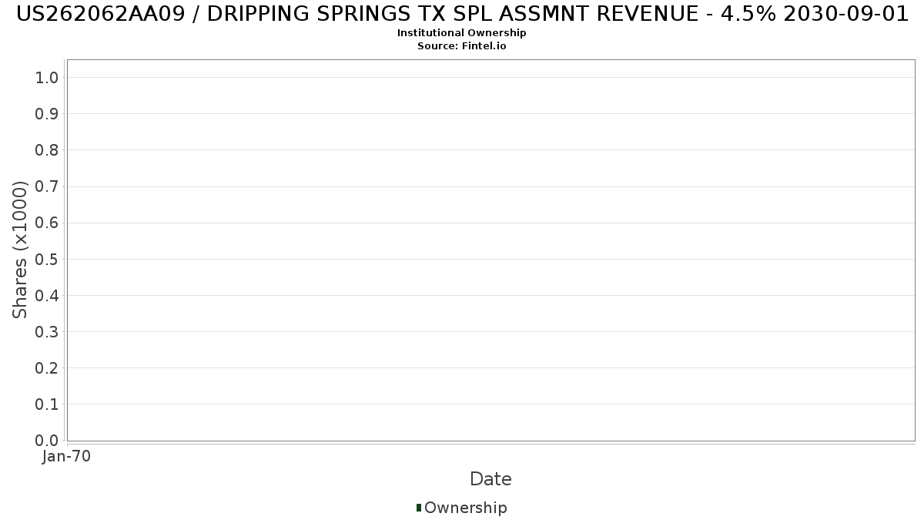Select the 0.8 y-axis tick label
This screenshot has height=520, width=924.
click(x=46, y=150)
